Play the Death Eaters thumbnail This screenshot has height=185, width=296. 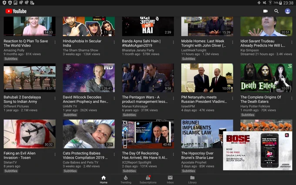pos(266,78)
